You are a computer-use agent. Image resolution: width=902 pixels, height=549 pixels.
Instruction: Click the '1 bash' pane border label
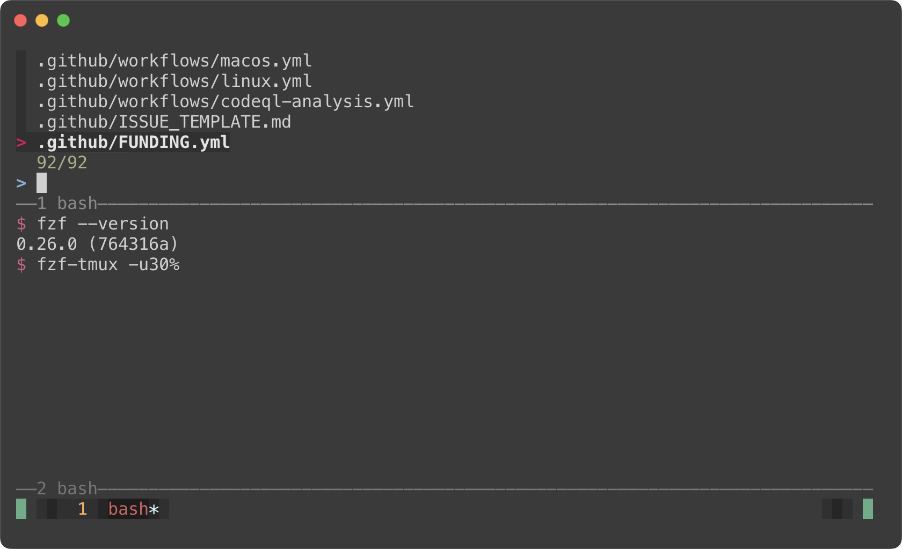[x=67, y=204]
